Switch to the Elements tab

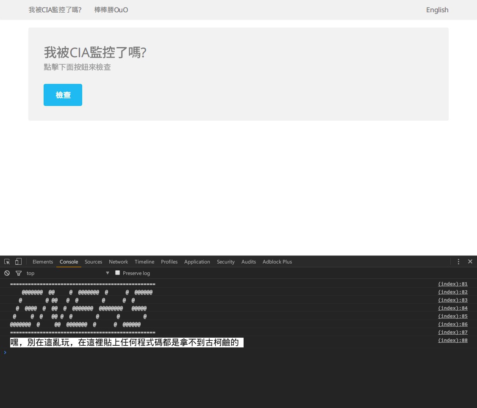pos(43,262)
